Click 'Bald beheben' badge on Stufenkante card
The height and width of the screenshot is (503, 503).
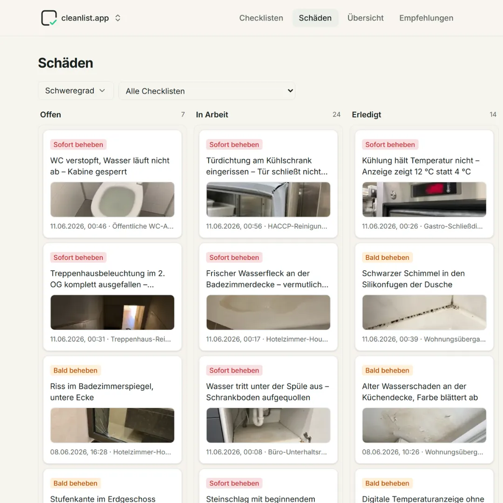coord(75,483)
